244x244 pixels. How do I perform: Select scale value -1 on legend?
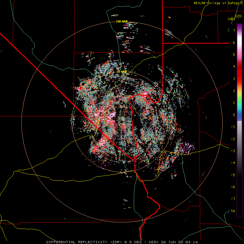[x=233, y=127]
